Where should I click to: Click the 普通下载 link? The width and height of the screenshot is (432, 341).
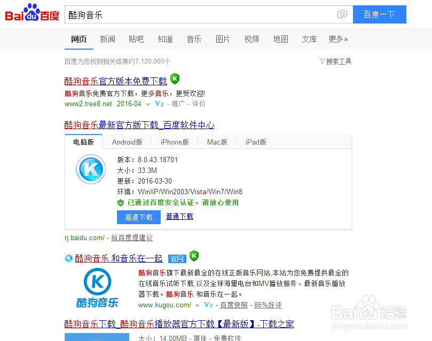pyautogui.click(x=179, y=216)
